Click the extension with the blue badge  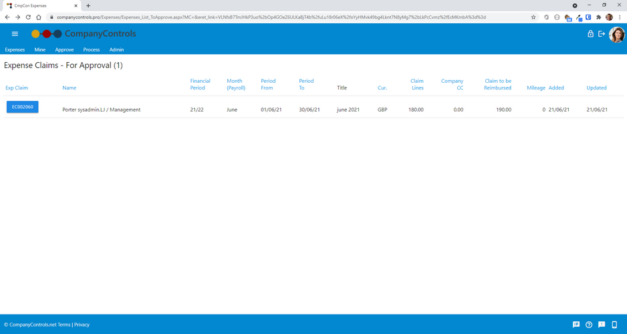point(568,17)
